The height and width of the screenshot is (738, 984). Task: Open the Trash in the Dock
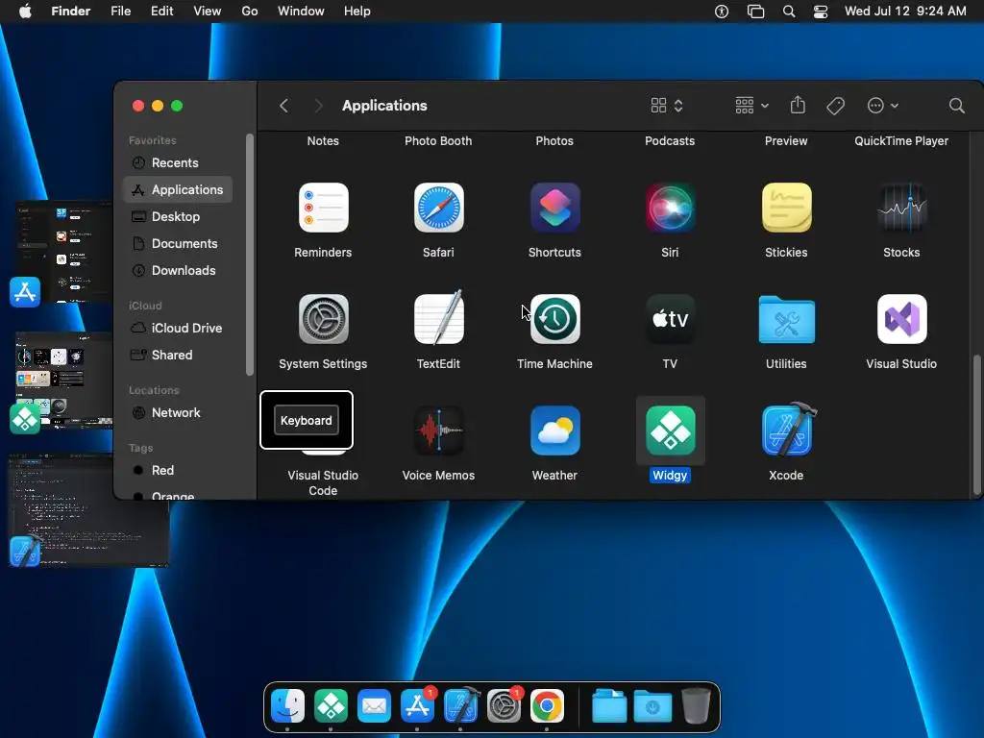tap(696, 706)
